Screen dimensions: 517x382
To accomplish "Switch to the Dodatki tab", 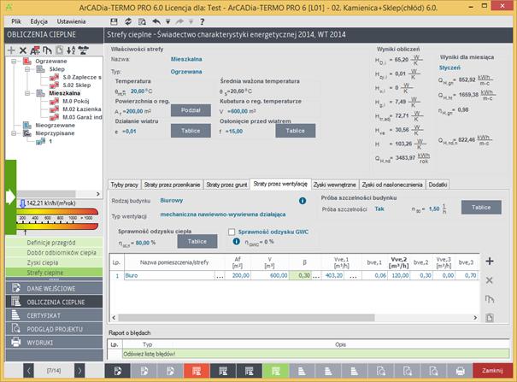I will pyautogui.click(x=438, y=185).
